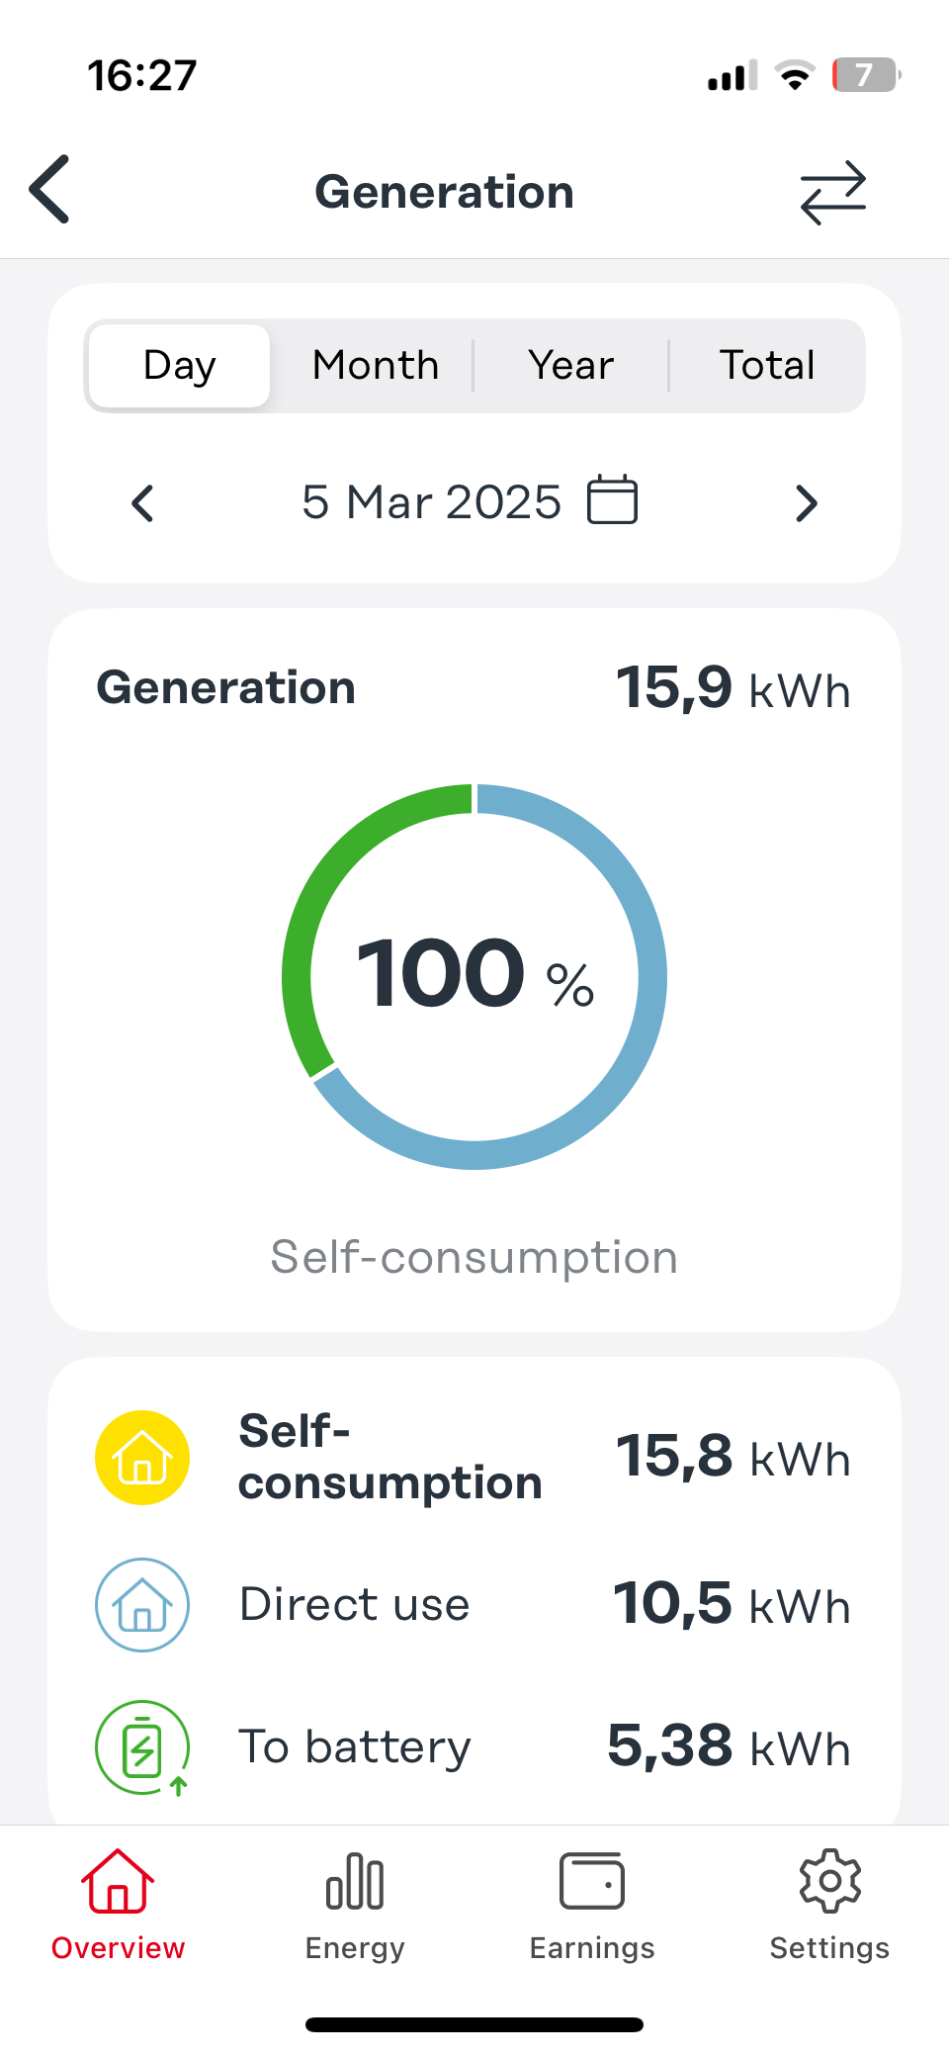
Task: Tap the swap arrows icon top right
Action: click(x=833, y=193)
